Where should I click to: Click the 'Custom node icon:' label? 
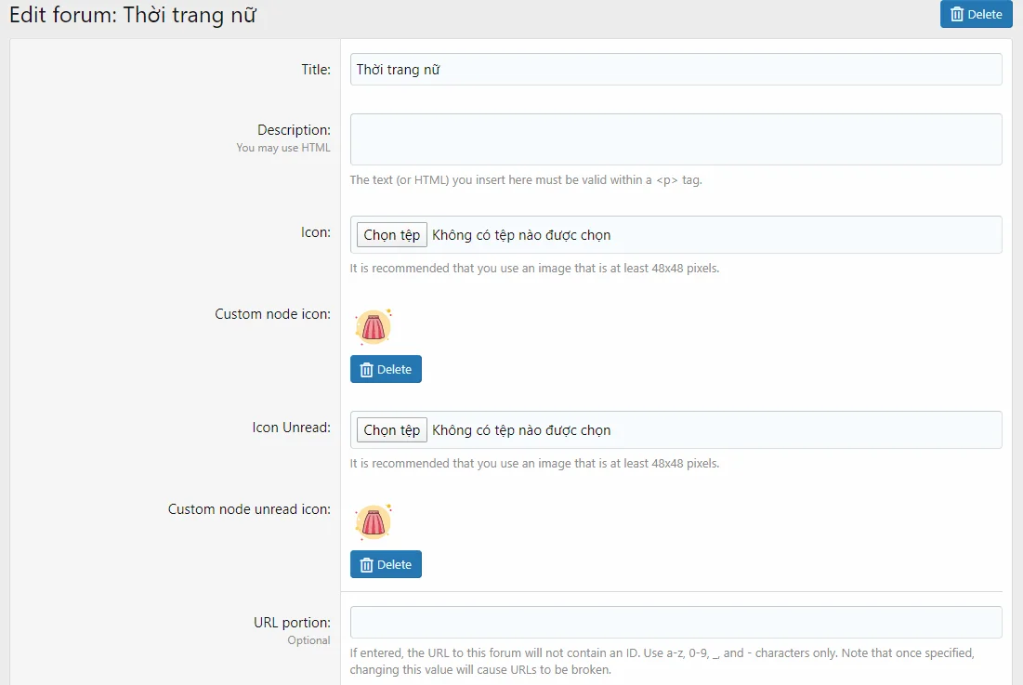pos(272,314)
